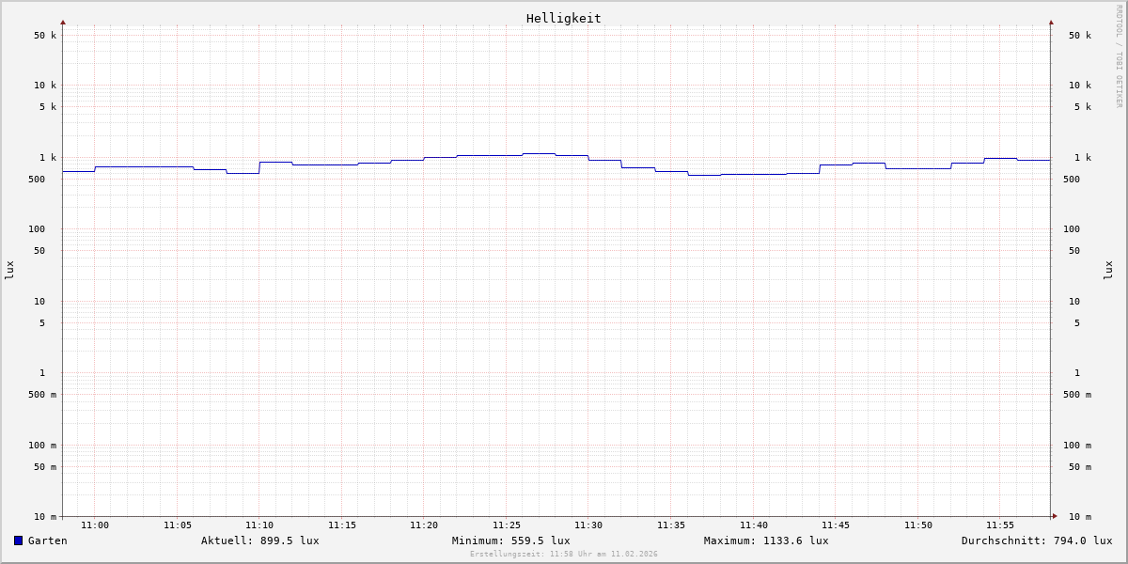Click the 11:15 time axis label
The image size is (1128, 564).
tap(342, 525)
